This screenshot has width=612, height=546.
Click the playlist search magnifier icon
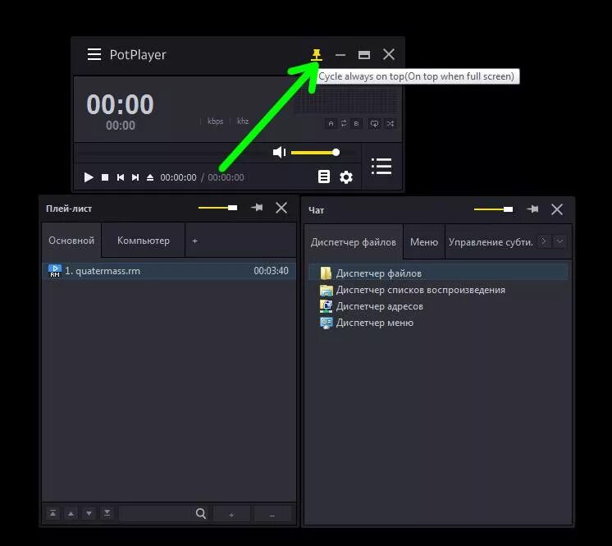coord(201,514)
